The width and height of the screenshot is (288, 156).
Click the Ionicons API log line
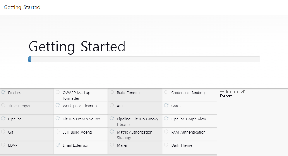pos(233,92)
